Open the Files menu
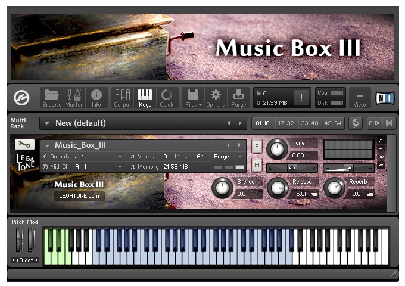The image size is (405, 286). pyautogui.click(x=193, y=98)
